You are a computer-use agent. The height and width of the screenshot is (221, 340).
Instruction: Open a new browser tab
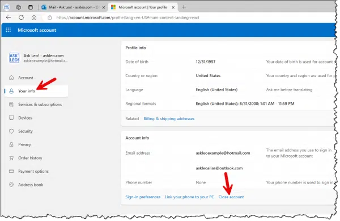184,7
